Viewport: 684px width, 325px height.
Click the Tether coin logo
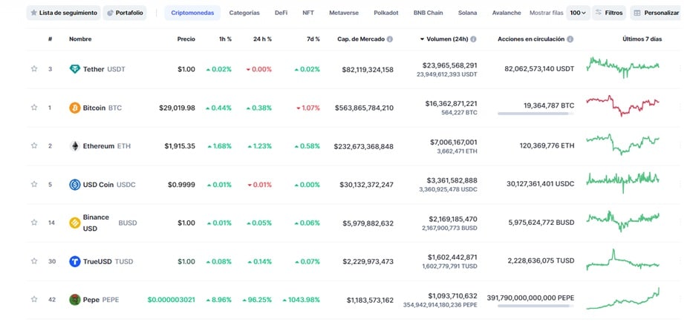tap(75, 69)
